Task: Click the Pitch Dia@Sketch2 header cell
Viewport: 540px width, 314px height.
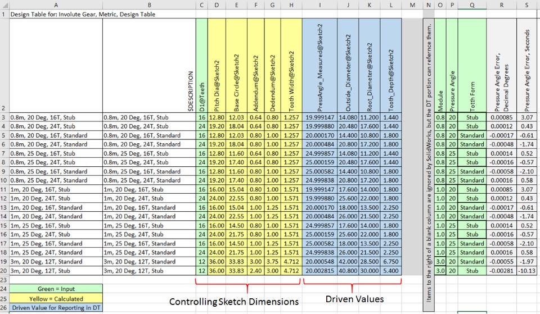Action: coord(217,65)
